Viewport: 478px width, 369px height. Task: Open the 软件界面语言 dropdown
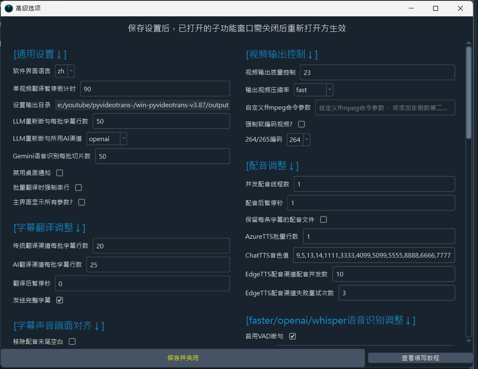click(65, 71)
